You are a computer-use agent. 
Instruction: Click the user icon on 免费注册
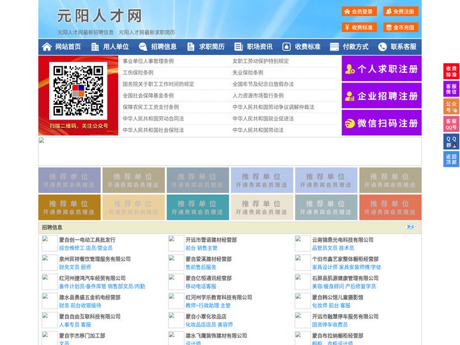(x=388, y=11)
